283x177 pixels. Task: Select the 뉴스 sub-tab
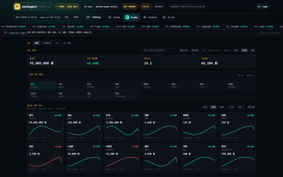pos(57,43)
